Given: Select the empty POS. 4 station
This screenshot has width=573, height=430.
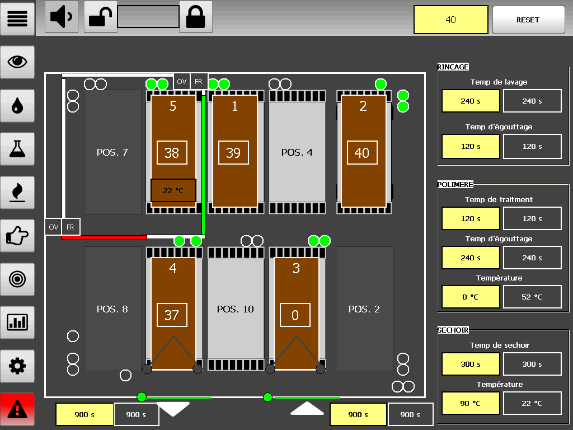Looking at the screenshot, I should click(297, 152).
